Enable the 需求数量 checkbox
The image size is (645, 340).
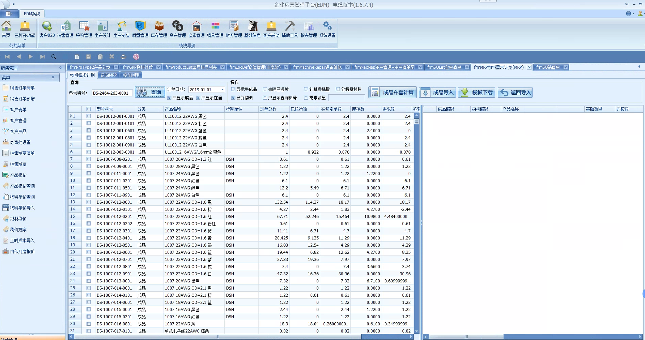coord(306,98)
